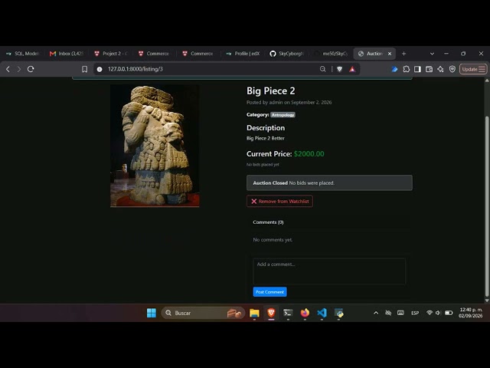490x368 pixels.
Task: Click the address bar URL 127.0.0.1:8000/listing/3
Action: click(x=136, y=69)
